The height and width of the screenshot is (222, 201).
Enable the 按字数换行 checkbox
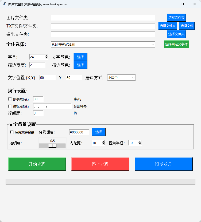pyautogui.click(x=10, y=99)
